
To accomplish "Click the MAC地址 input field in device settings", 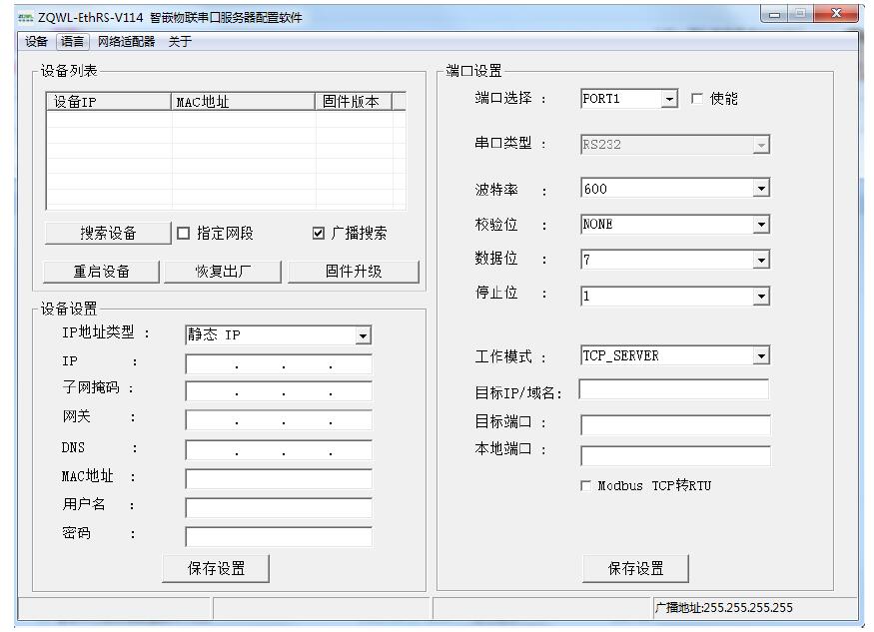I will [278, 479].
